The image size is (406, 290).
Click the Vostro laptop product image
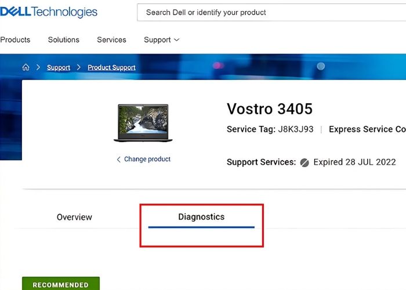143,123
